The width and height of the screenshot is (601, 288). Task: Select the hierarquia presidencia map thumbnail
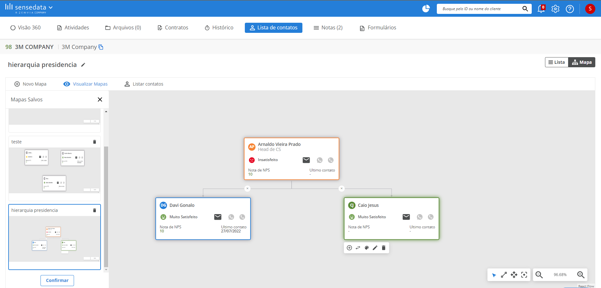coord(54,239)
